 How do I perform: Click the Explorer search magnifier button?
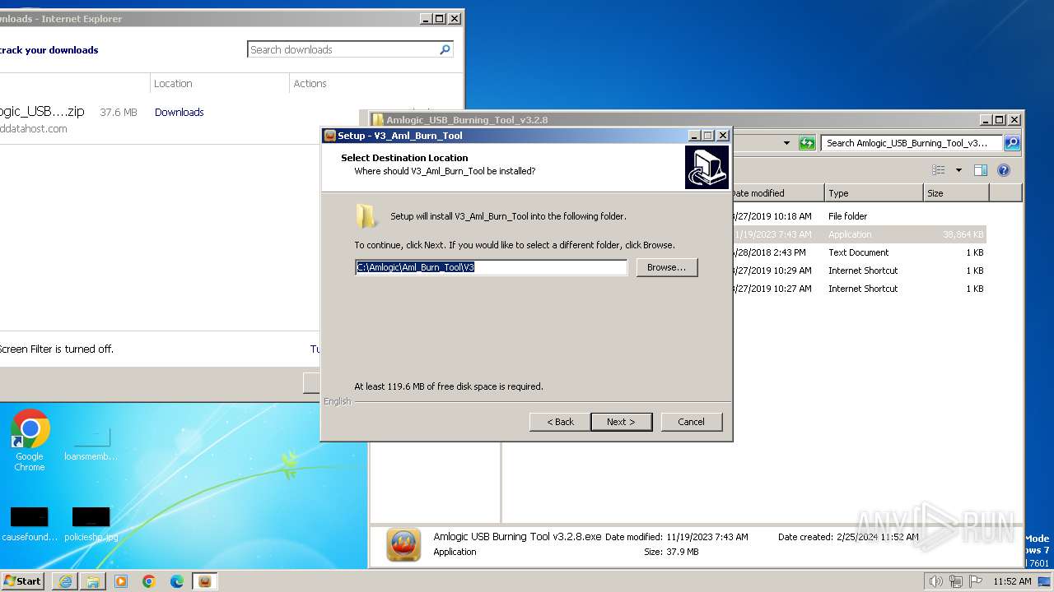pos(1012,143)
